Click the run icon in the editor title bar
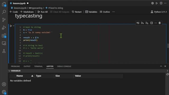This screenshot has width=169, height=95. point(157,3)
